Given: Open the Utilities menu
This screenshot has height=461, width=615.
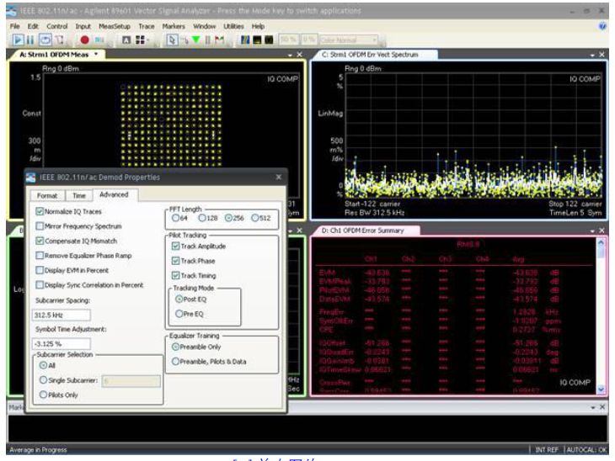Looking at the screenshot, I should pyautogui.click(x=233, y=26).
